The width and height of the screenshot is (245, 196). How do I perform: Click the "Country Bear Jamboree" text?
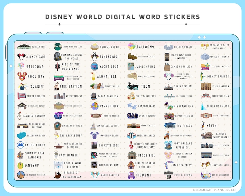(x=35, y=155)
